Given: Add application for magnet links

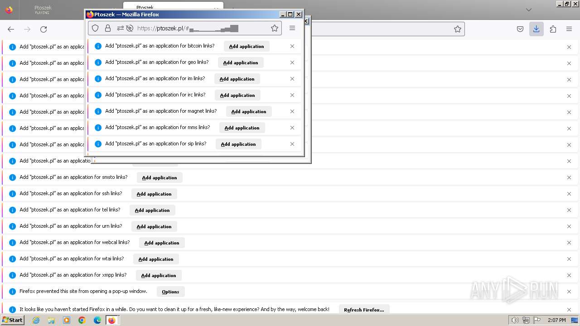Looking at the screenshot, I should click(x=249, y=111).
